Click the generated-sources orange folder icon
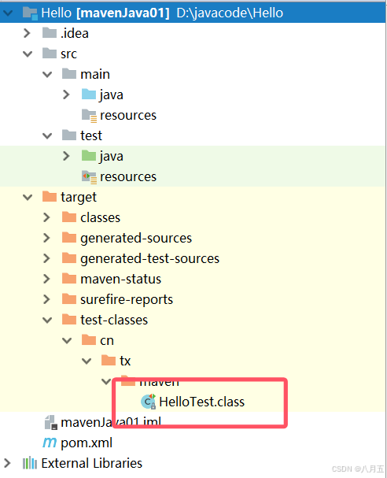387x478 pixels. click(69, 237)
